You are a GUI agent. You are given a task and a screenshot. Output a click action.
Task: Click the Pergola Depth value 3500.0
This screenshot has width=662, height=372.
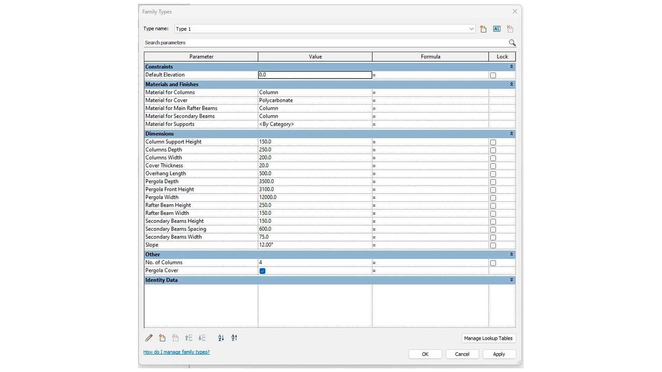tap(315, 182)
